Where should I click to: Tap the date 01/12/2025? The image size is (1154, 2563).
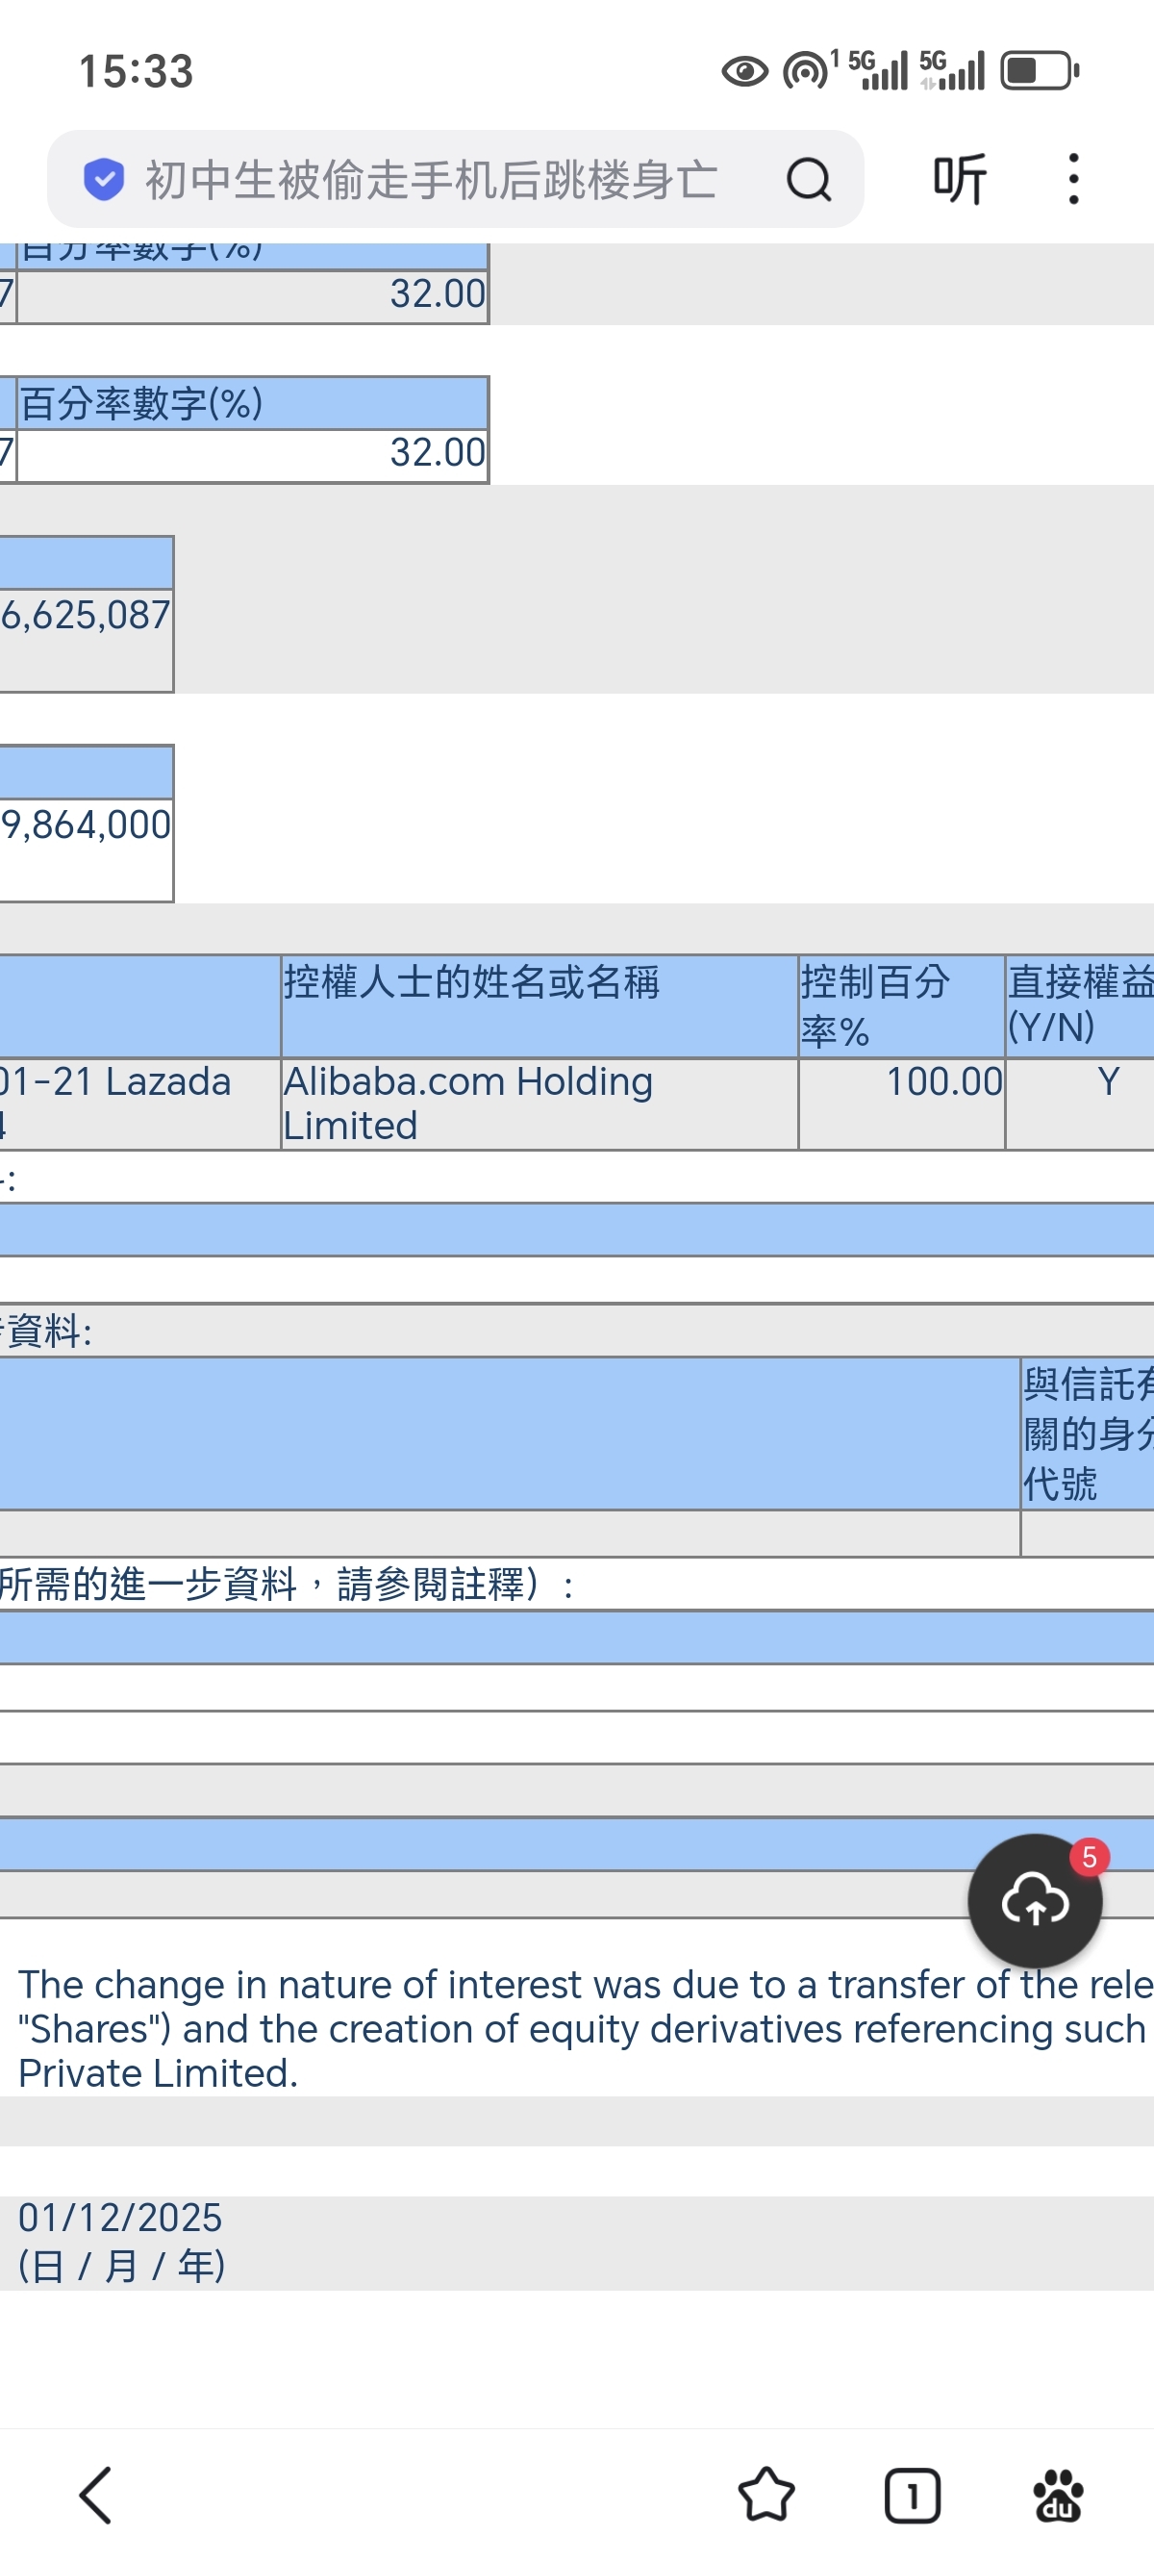tap(120, 2217)
